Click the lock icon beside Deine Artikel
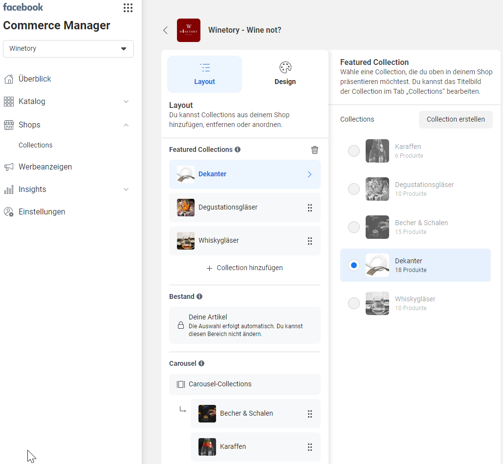The width and height of the screenshot is (503, 464). [x=181, y=325]
